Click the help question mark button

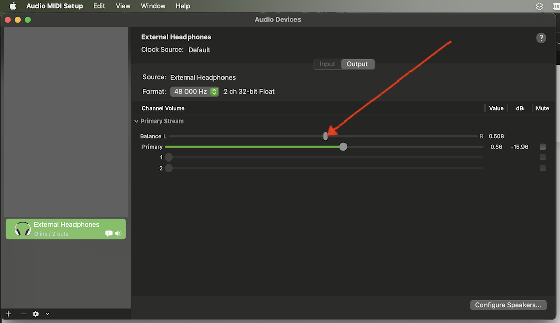(541, 38)
